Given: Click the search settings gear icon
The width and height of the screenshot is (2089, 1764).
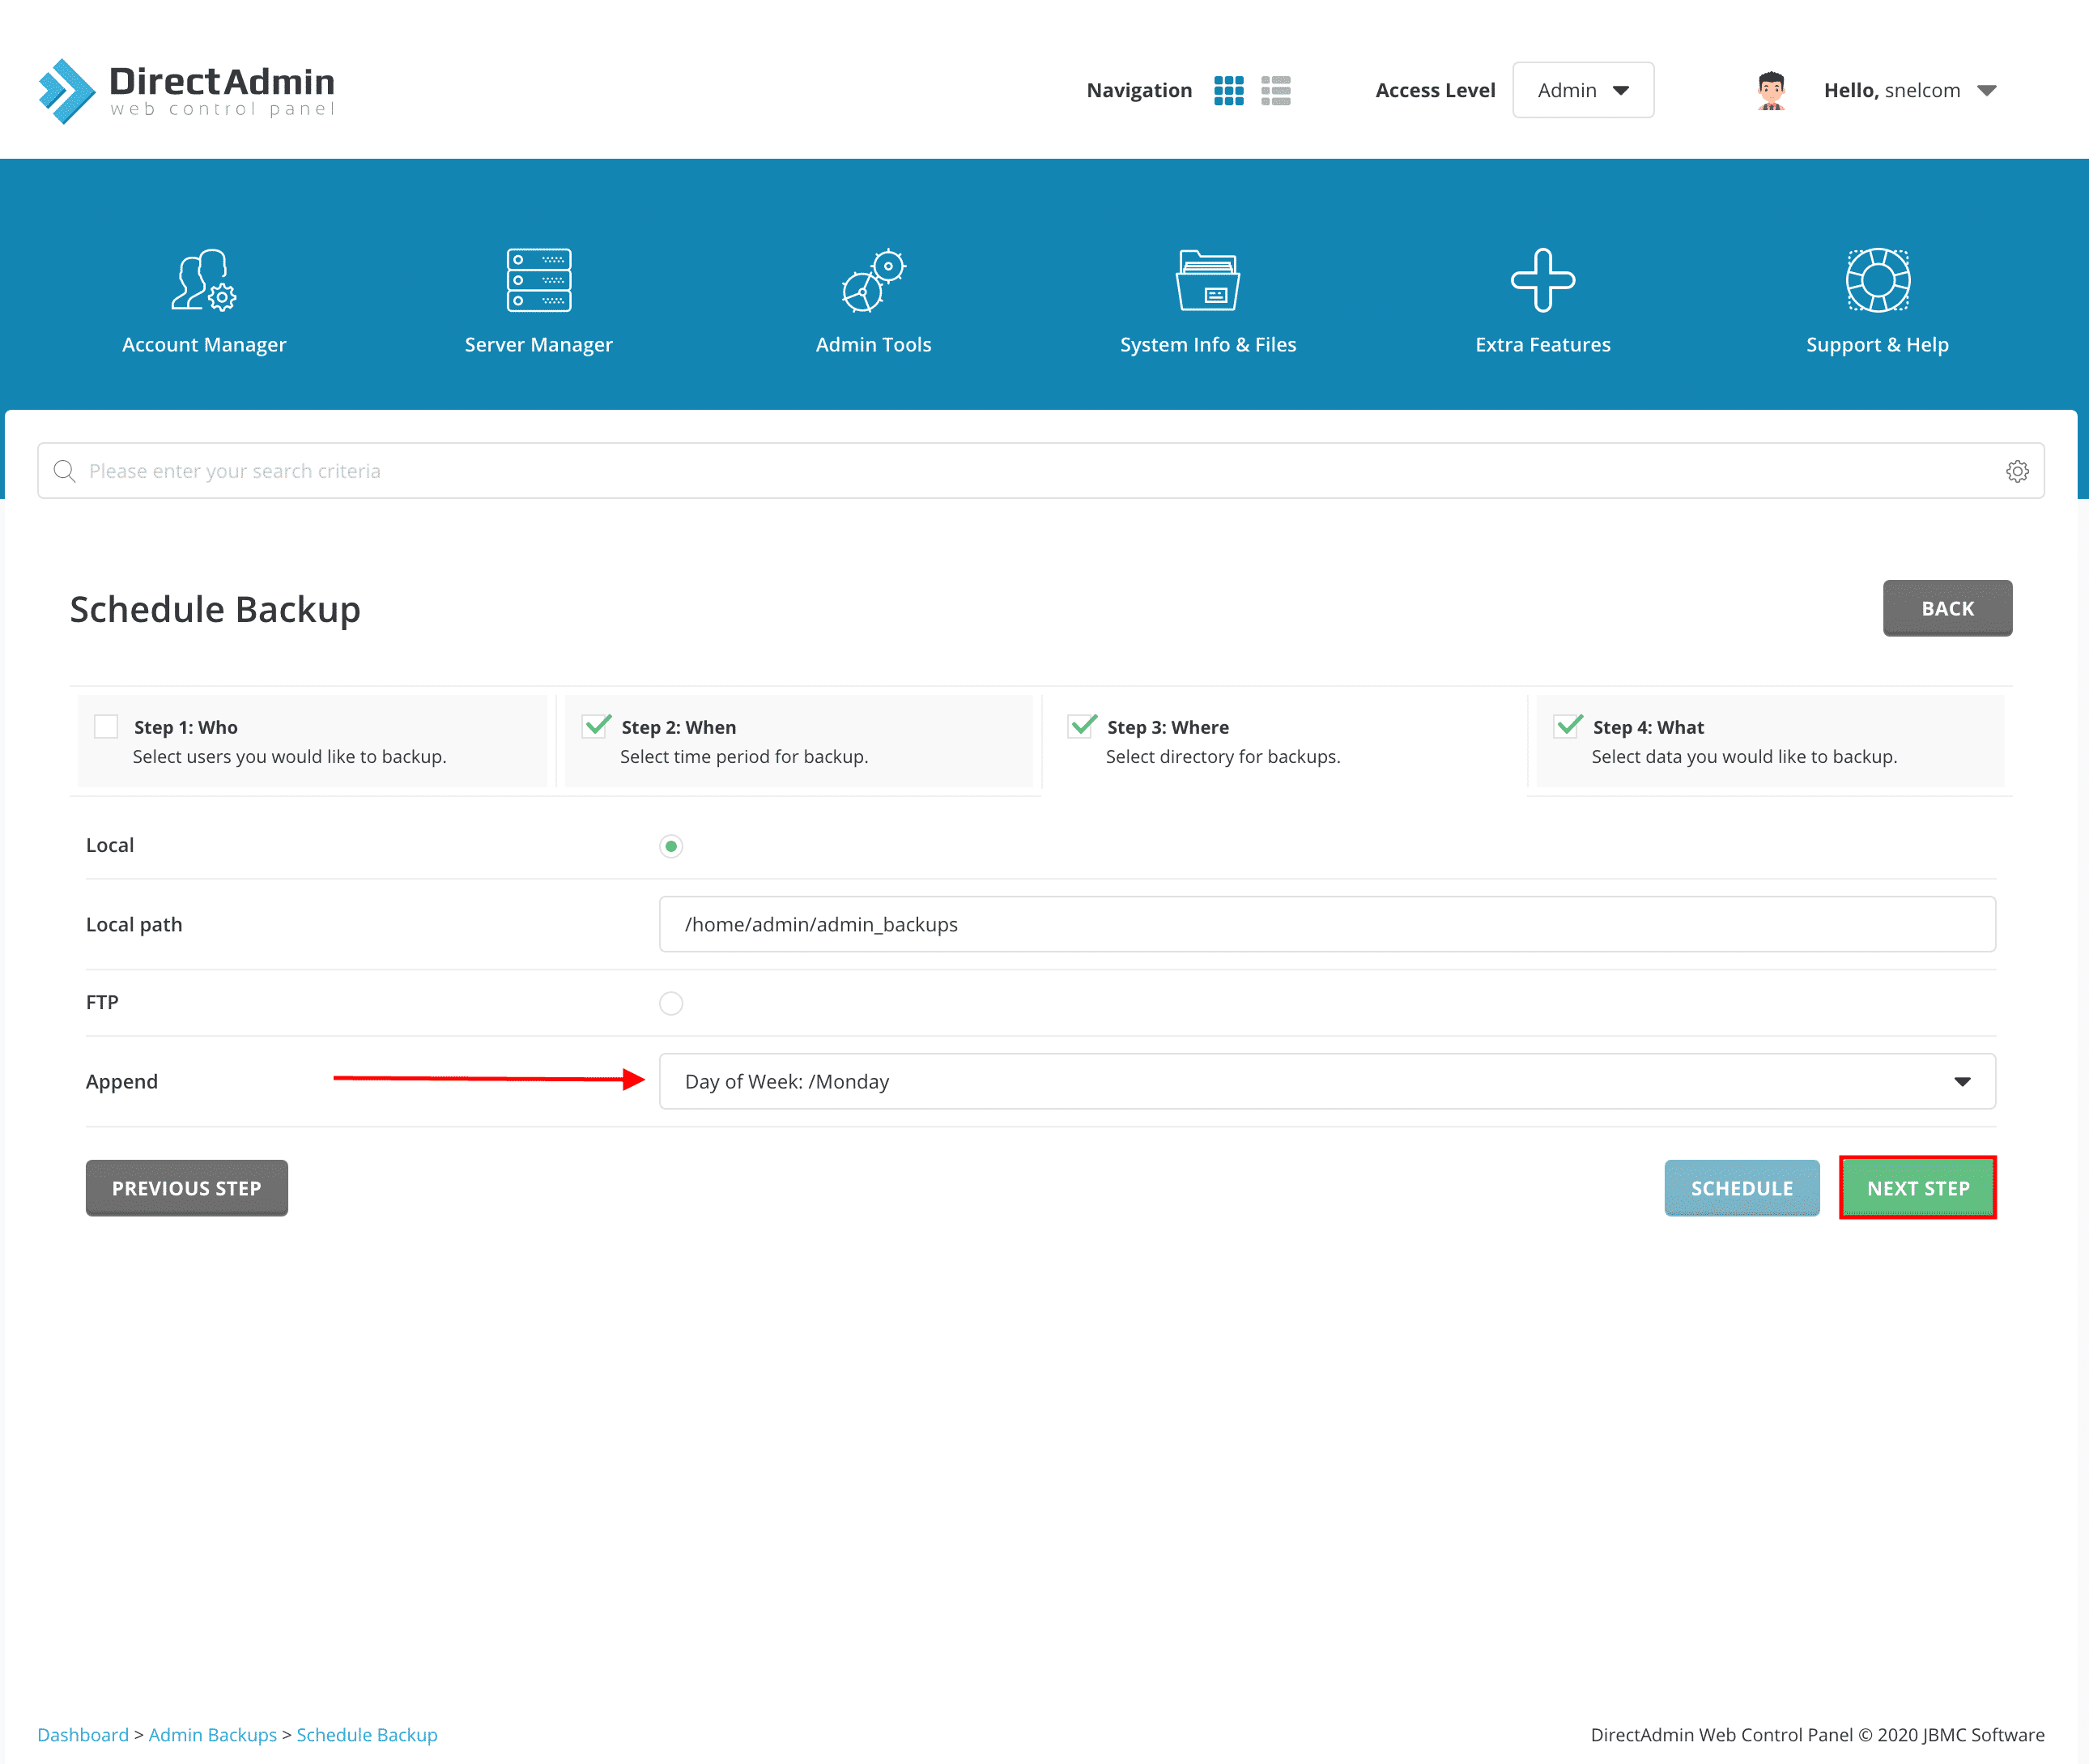Looking at the screenshot, I should (x=2017, y=471).
